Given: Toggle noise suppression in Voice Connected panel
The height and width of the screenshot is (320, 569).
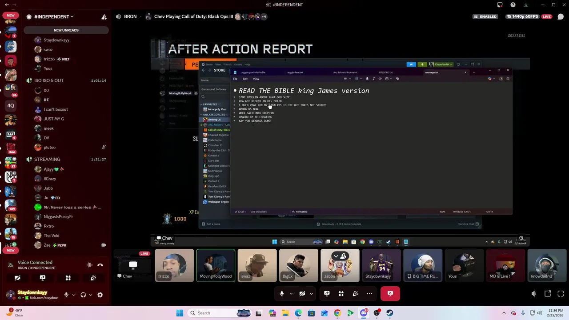Looking at the screenshot, I should pyautogui.click(x=89, y=265).
